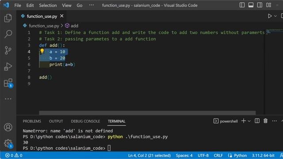This screenshot has width=283, height=159.
Task: Click the 'add()' call on line 8
Action: click(x=46, y=77)
